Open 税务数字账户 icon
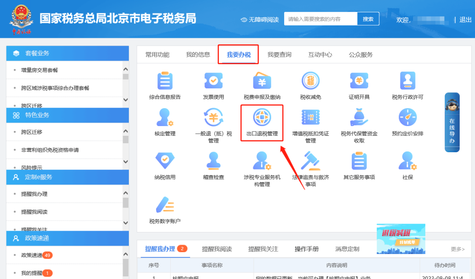Image resolution: width=475 pixels, height=279 pixels. coord(165,205)
